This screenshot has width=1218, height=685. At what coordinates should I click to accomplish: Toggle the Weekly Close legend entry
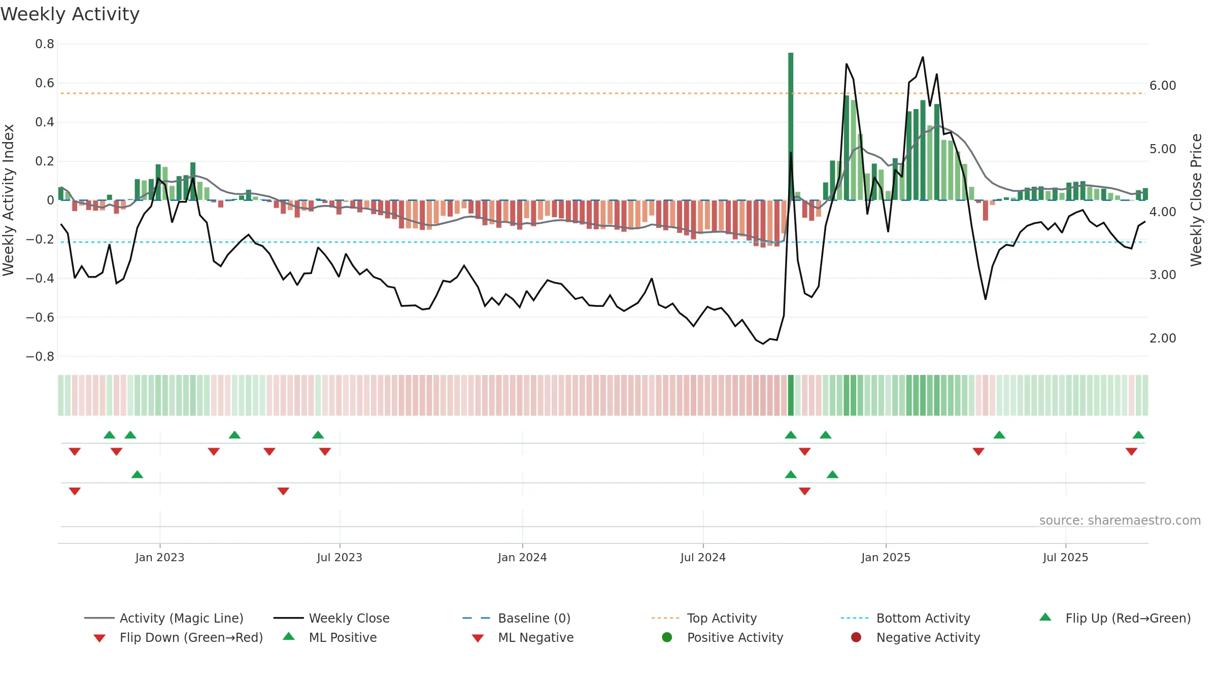[331, 618]
